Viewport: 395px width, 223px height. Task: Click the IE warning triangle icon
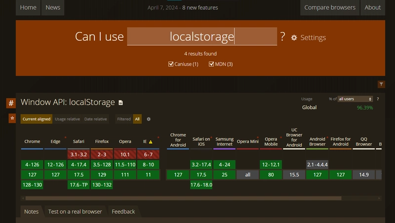click(x=151, y=142)
